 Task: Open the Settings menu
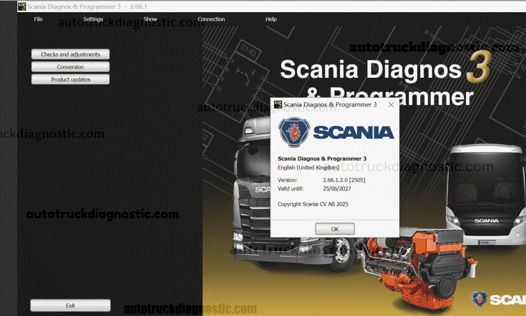click(93, 19)
